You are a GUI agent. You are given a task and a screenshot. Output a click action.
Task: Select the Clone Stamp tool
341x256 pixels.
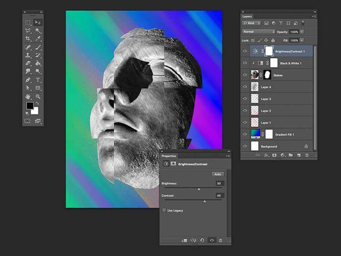click(28, 55)
